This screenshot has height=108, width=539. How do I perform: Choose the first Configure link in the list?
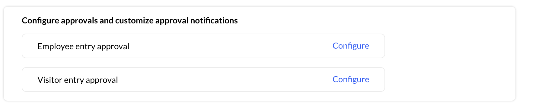(351, 46)
